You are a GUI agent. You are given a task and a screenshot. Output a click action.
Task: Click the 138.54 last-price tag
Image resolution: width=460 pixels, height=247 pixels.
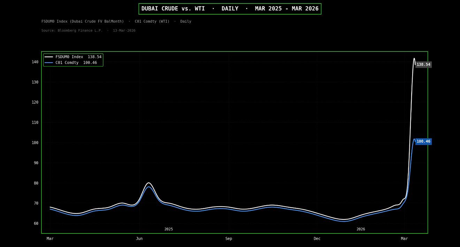423,65
